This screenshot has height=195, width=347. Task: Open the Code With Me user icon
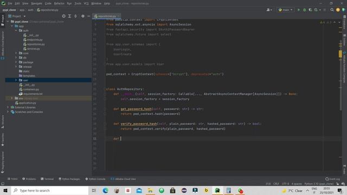pyautogui.click(x=269, y=10)
